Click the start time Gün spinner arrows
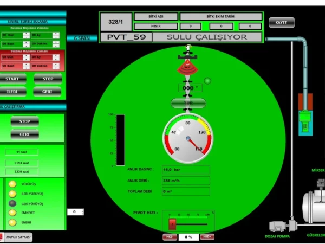The width and height of the screenshot is (325, 244). click(26, 35)
